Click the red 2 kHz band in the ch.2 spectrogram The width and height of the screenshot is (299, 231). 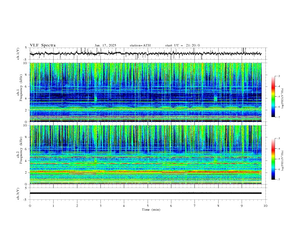tap(146, 172)
